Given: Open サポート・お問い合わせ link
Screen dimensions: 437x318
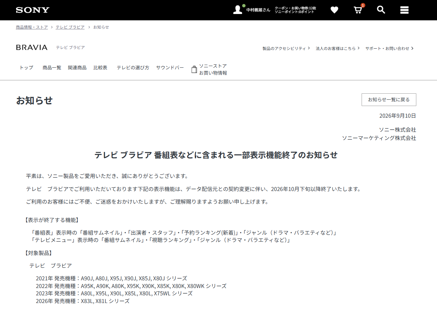Looking at the screenshot, I should (x=389, y=48).
